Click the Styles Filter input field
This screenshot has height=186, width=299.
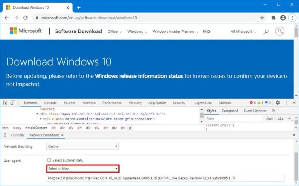pos(234,118)
